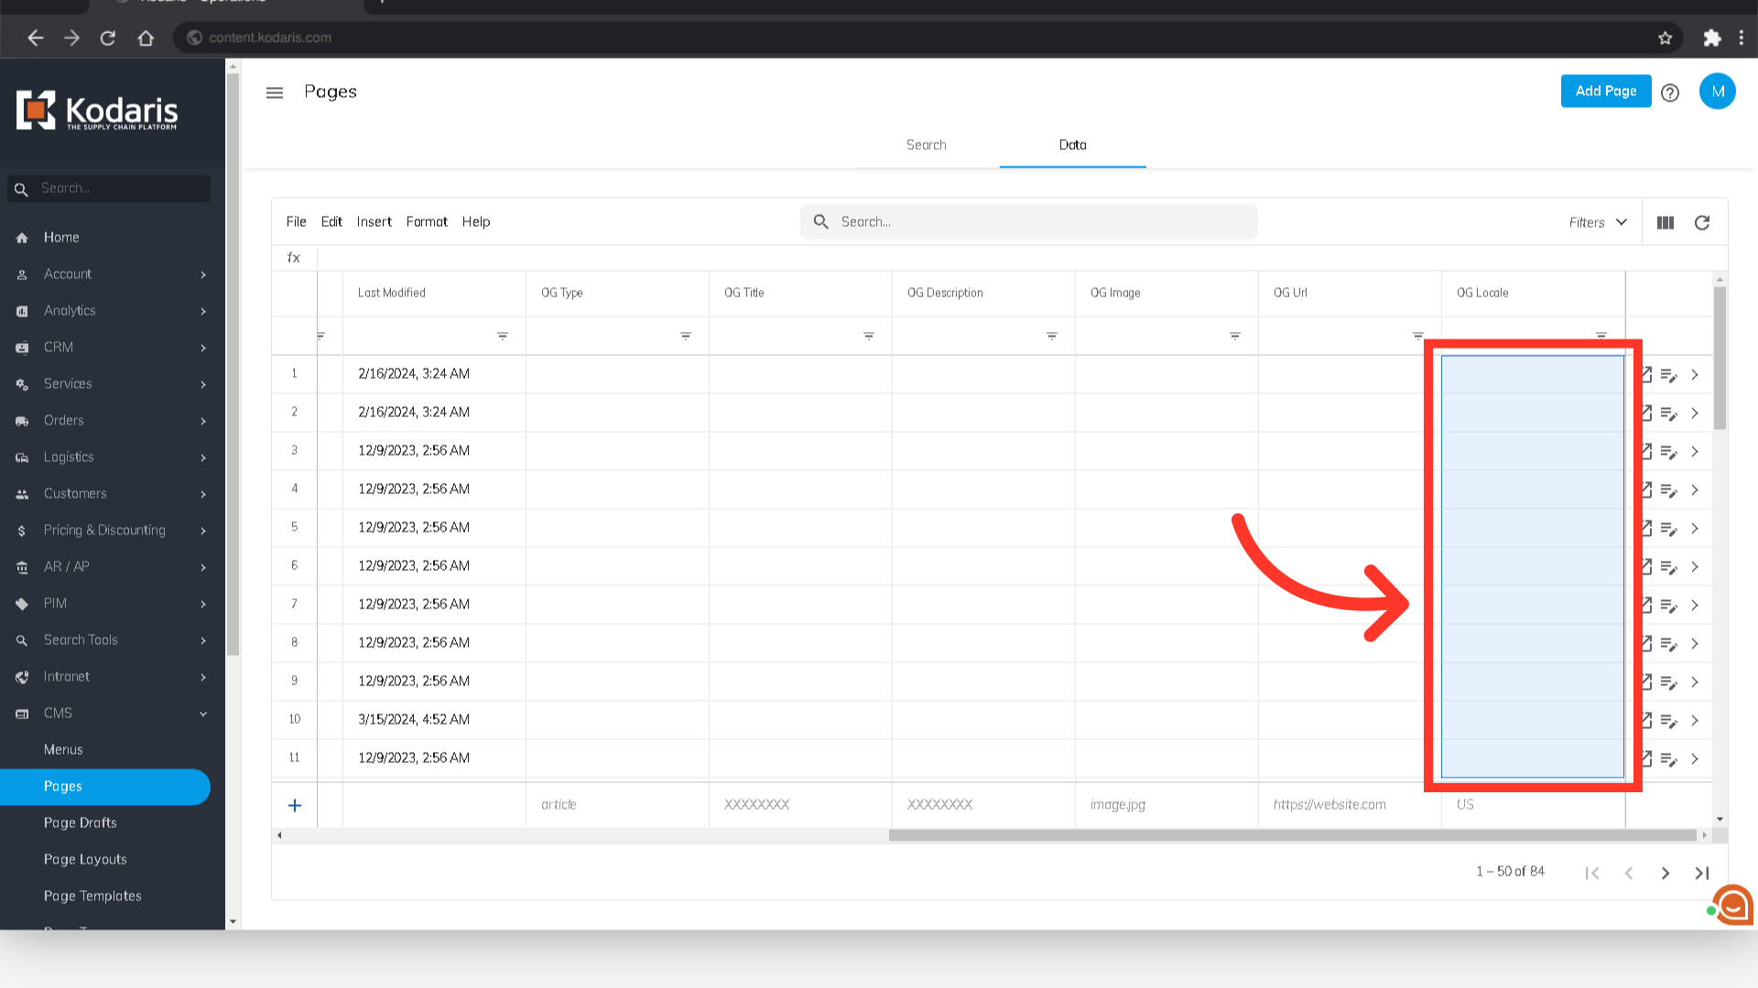Open the Filters dropdown
1758x988 pixels.
click(1598, 222)
